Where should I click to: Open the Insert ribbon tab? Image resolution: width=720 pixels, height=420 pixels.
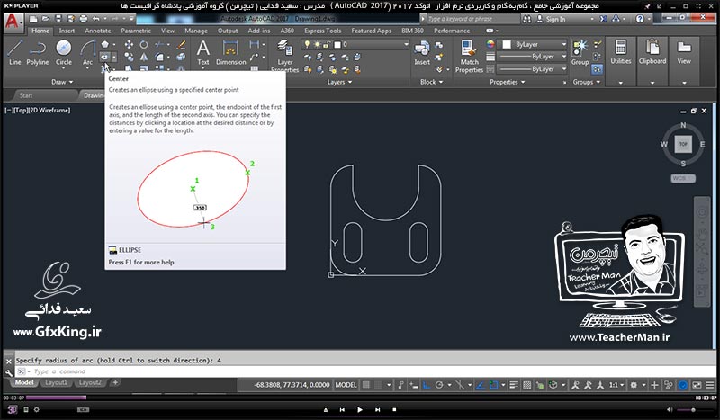(x=67, y=31)
